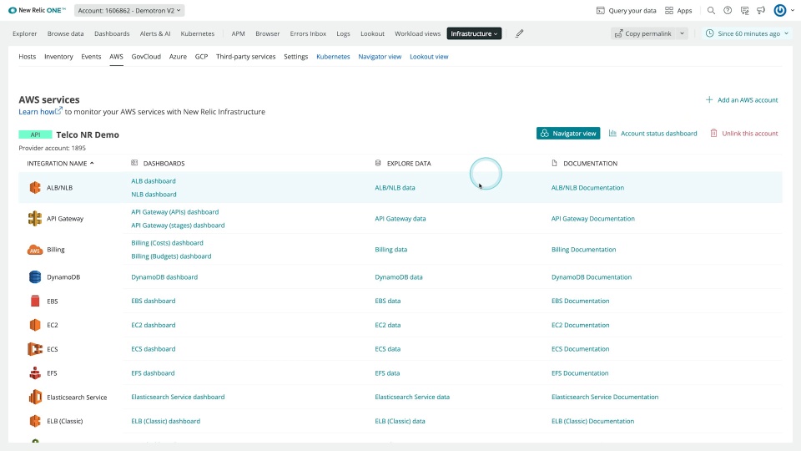Click the Elasticsearch Service icon

(35, 397)
